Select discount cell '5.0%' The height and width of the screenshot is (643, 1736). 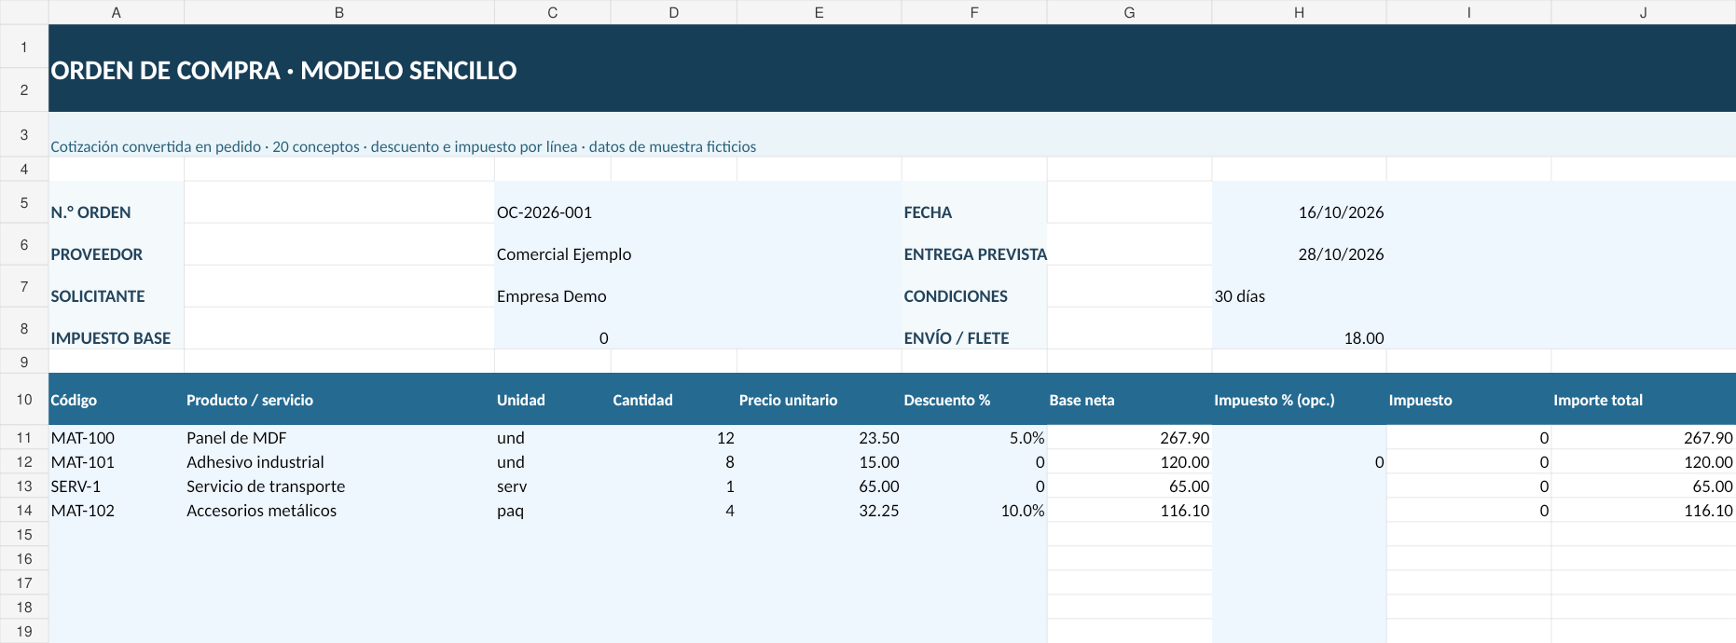tap(974, 438)
